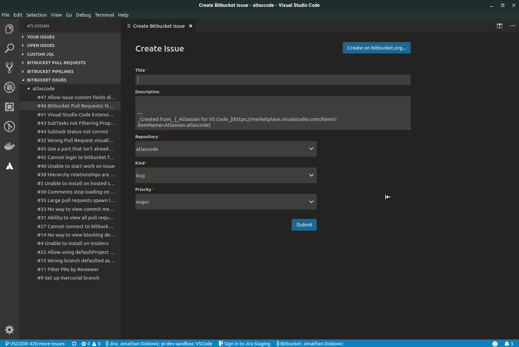Viewport: 519px width, 347px height.
Task: Open the Kind dropdown showing bug
Action: click(x=226, y=175)
